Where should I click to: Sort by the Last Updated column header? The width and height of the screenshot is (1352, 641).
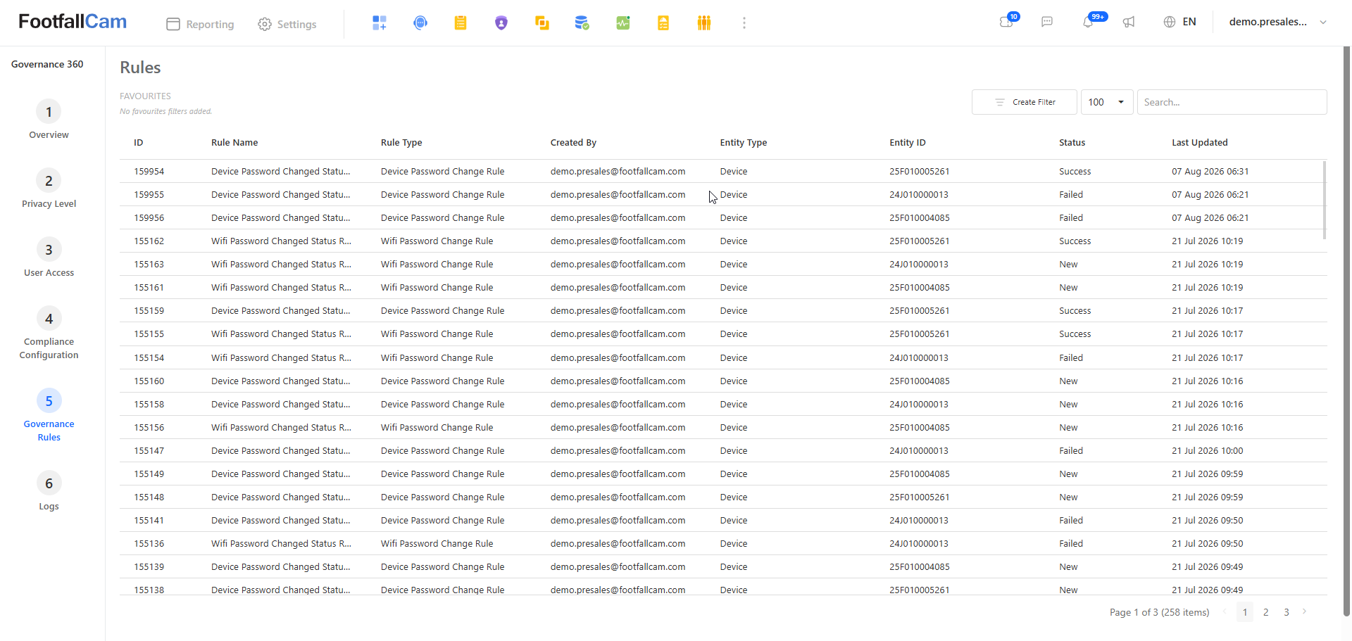coord(1200,143)
